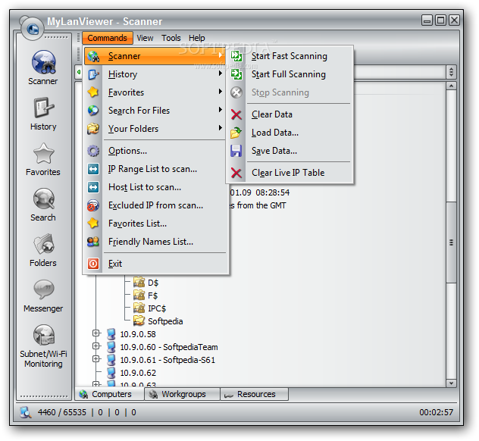This screenshot has width=479, height=441.
Task: Click the Your Folders menu icon
Action: pos(93,129)
